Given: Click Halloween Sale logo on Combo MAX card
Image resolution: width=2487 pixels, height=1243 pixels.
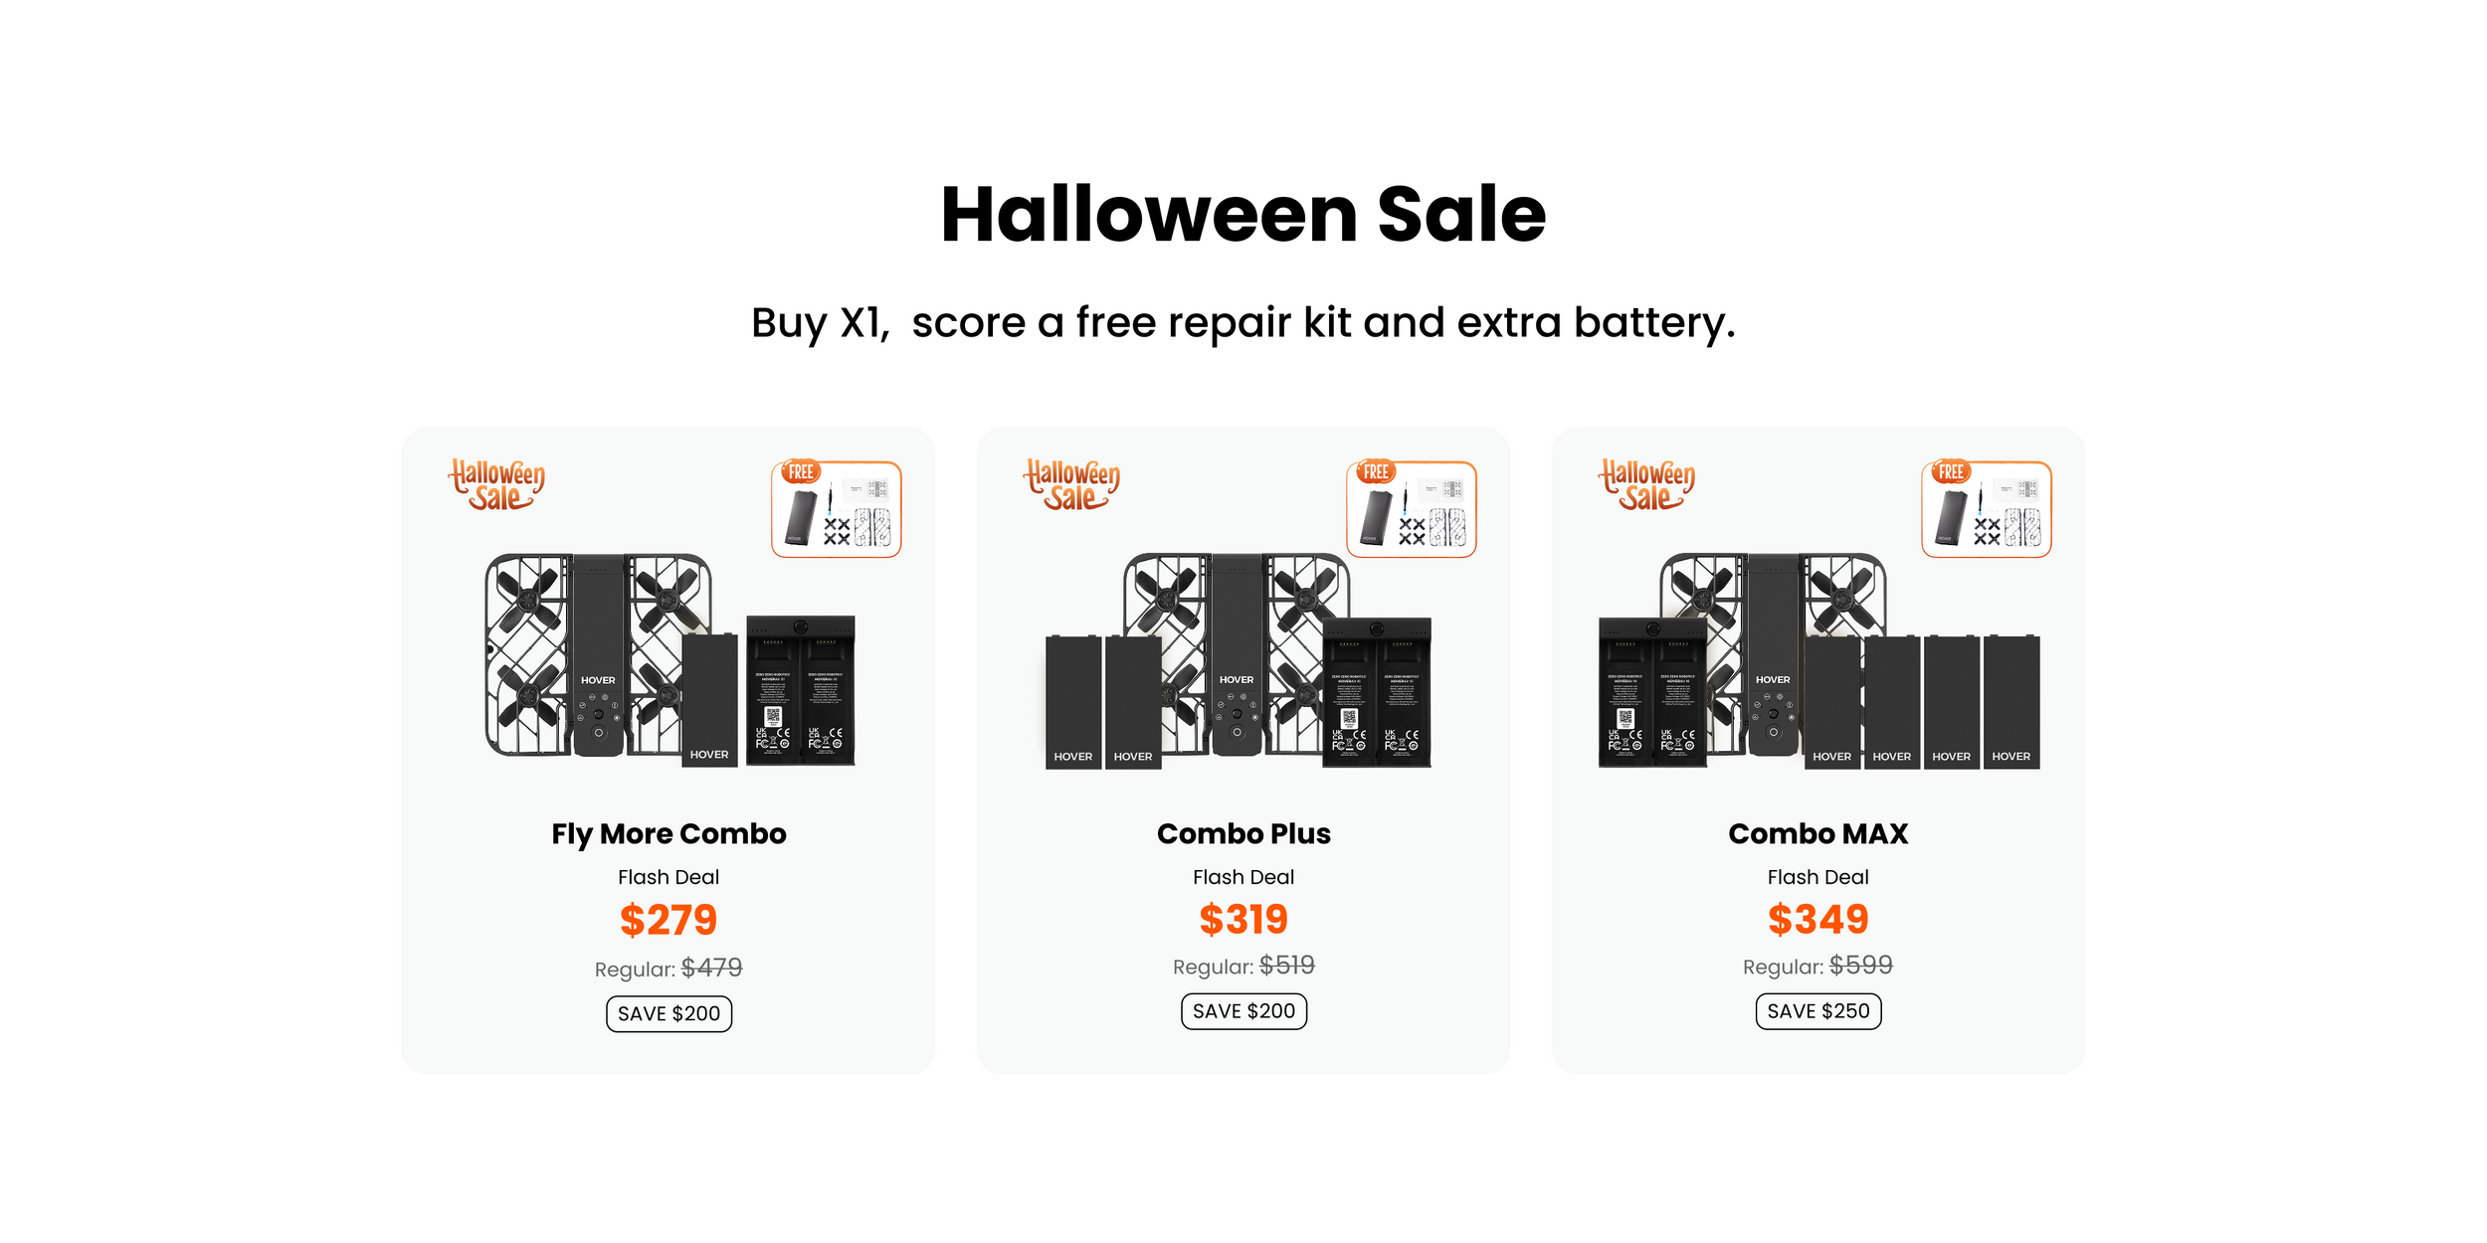Looking at the screenshot, I should pos(1646,485).
